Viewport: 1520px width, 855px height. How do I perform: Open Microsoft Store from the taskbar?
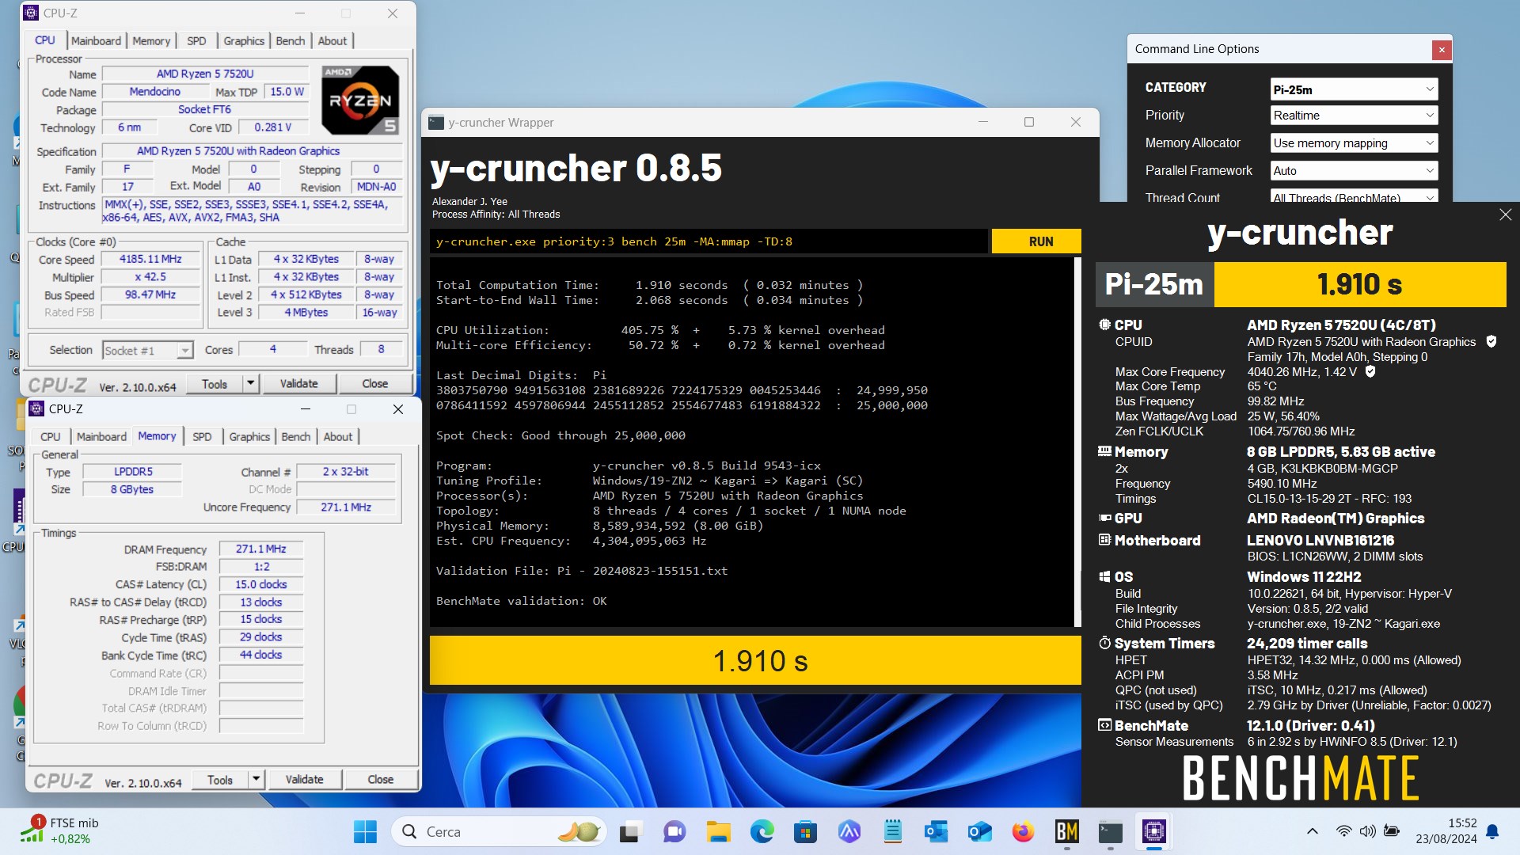(x=805, y=831)
